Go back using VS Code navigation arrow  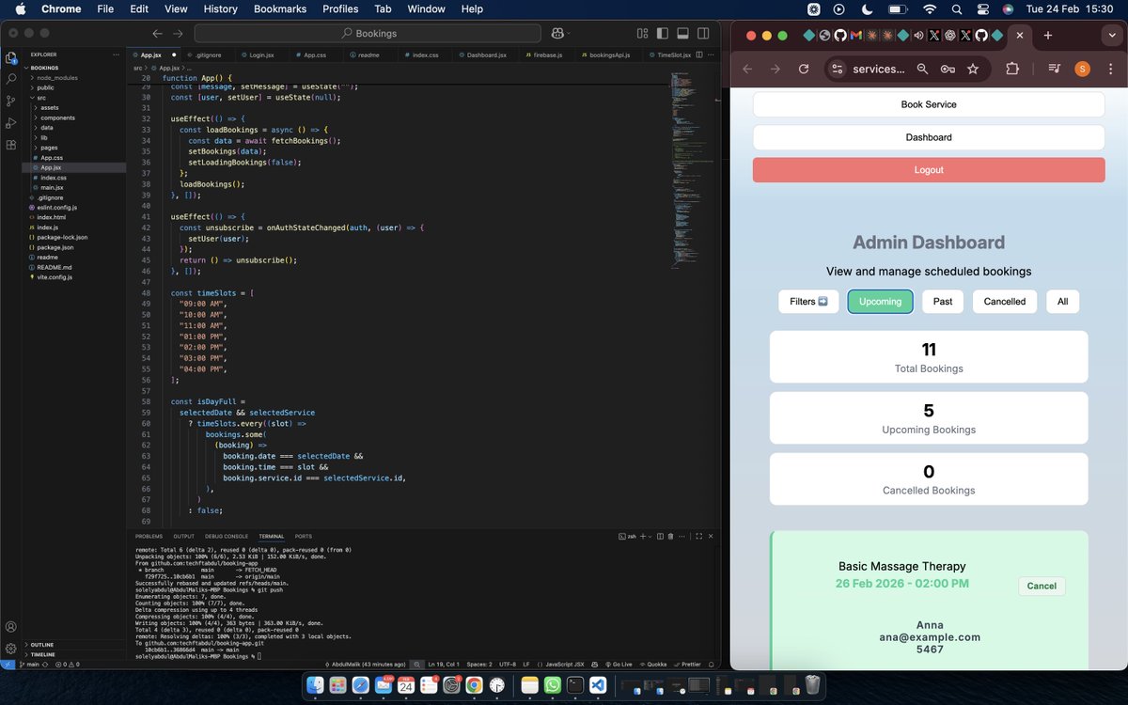(157, 33)
